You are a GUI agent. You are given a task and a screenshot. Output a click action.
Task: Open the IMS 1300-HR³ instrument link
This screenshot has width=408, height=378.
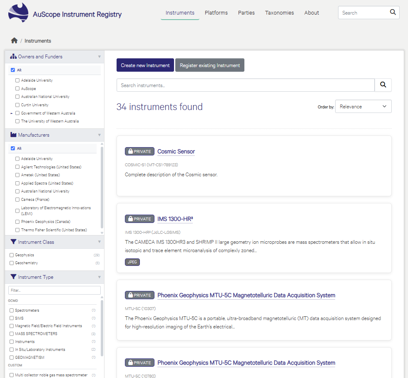click(x=175, y=219)
